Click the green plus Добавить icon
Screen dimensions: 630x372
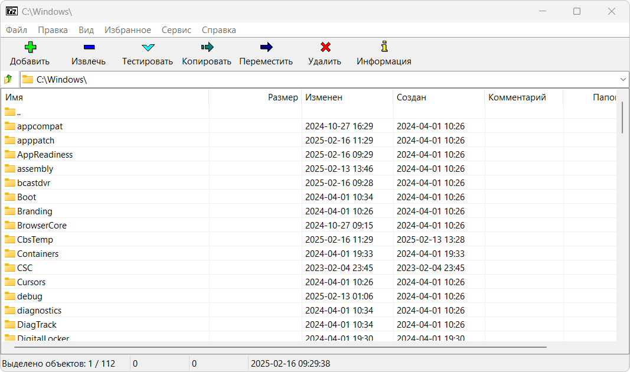(30, 47)
